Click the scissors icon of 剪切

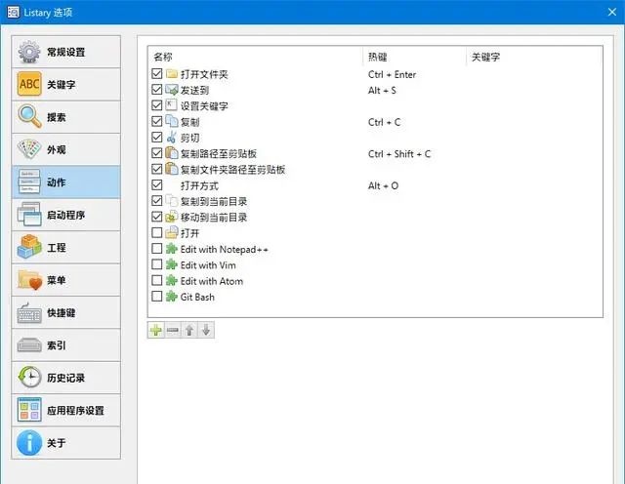pos(172,138)
